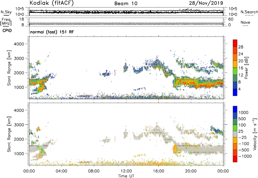This screenshot has height=178, width=258.
Task: Click the date label "28/Nov/2019"
Action: [206, 3]
